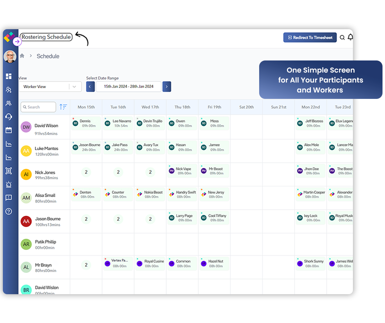Open notifications bell in the top bar

[x=350, y=37]
